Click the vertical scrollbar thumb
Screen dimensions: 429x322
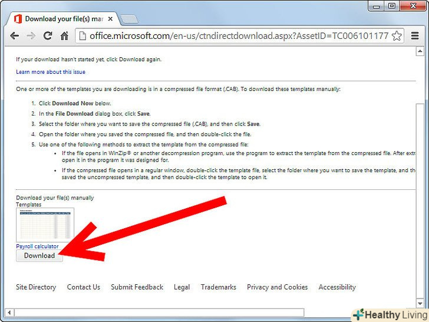(420, 201)
